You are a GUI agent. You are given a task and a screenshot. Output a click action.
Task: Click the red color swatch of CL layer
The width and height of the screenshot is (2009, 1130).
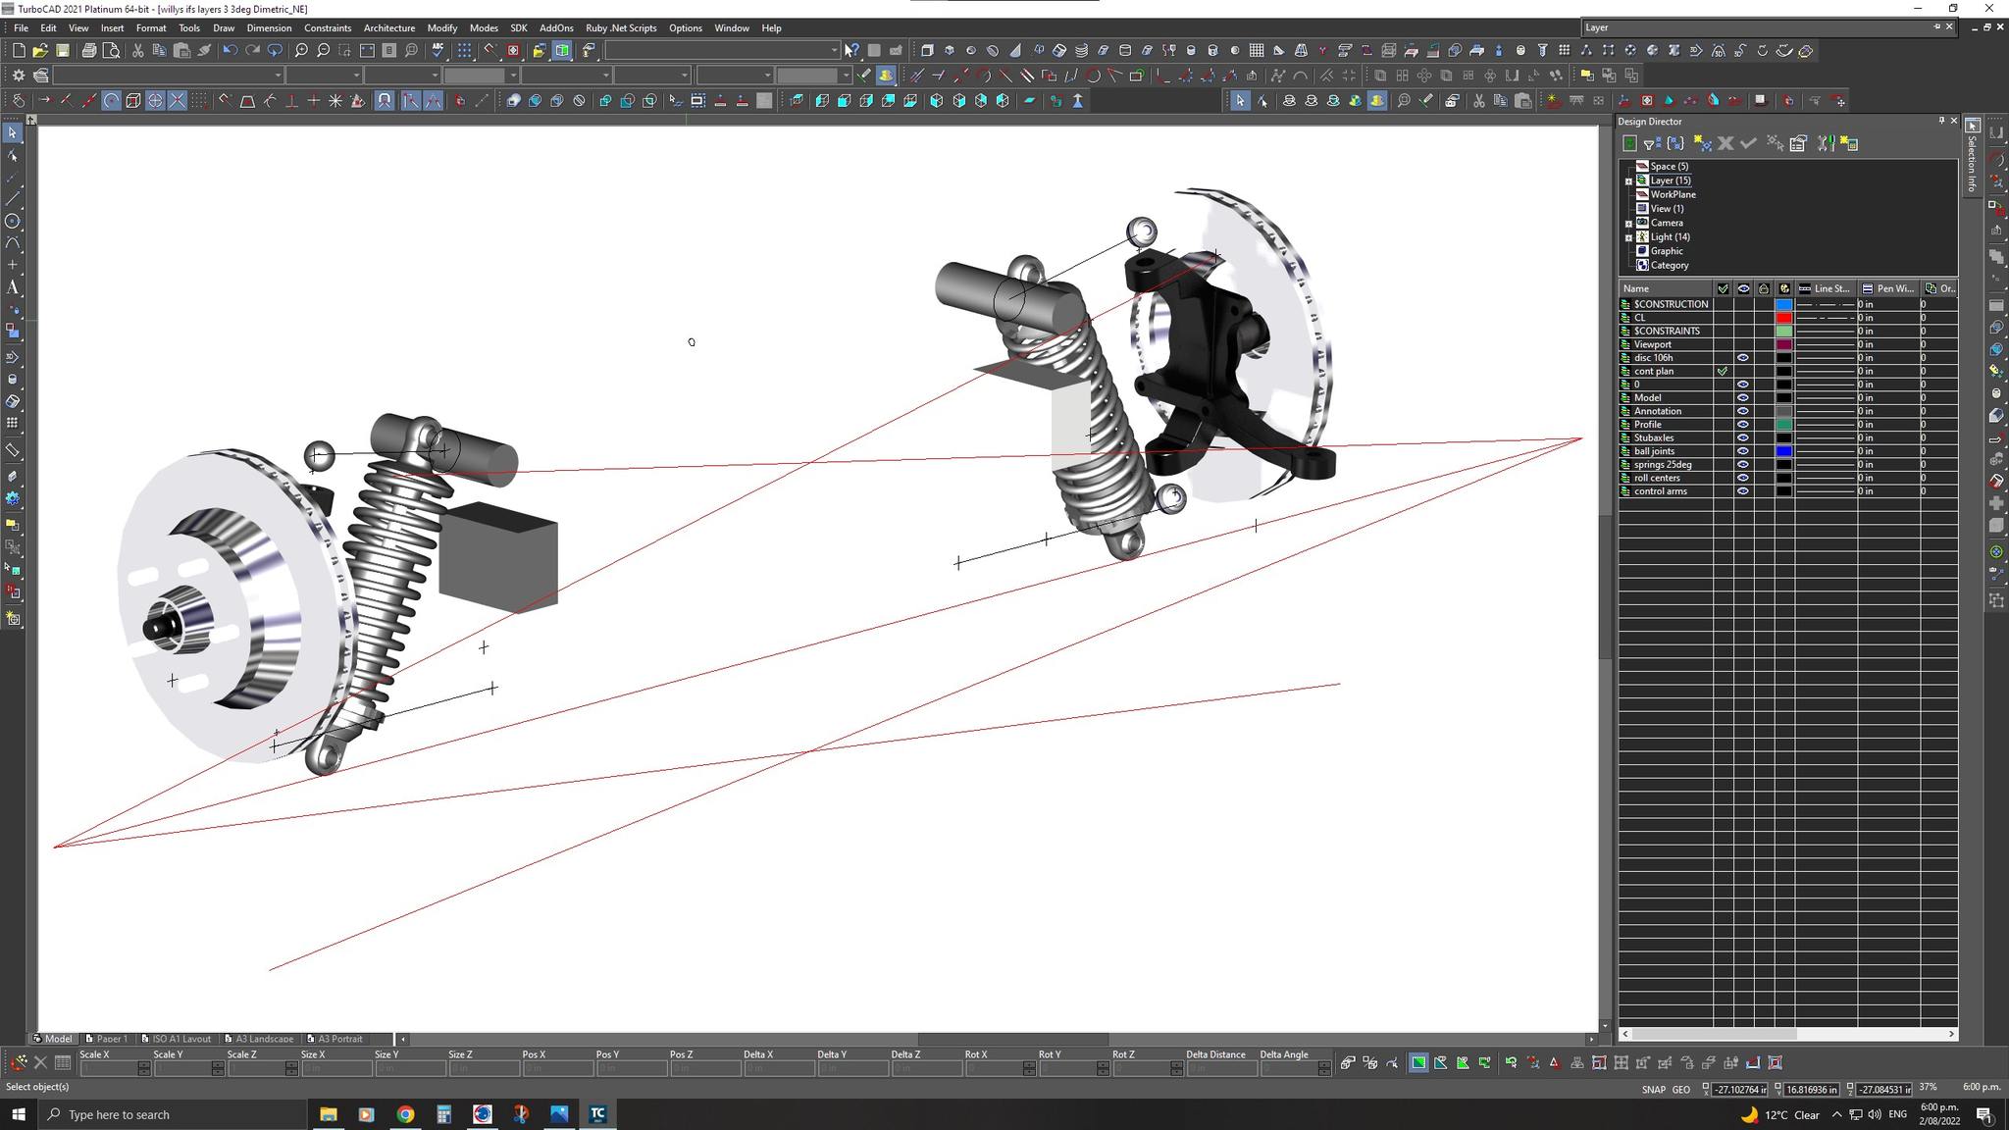(1783, 318)
